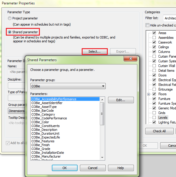Uncheck the Generic Models category
176x177 pixels.
[x=154, y=108]
